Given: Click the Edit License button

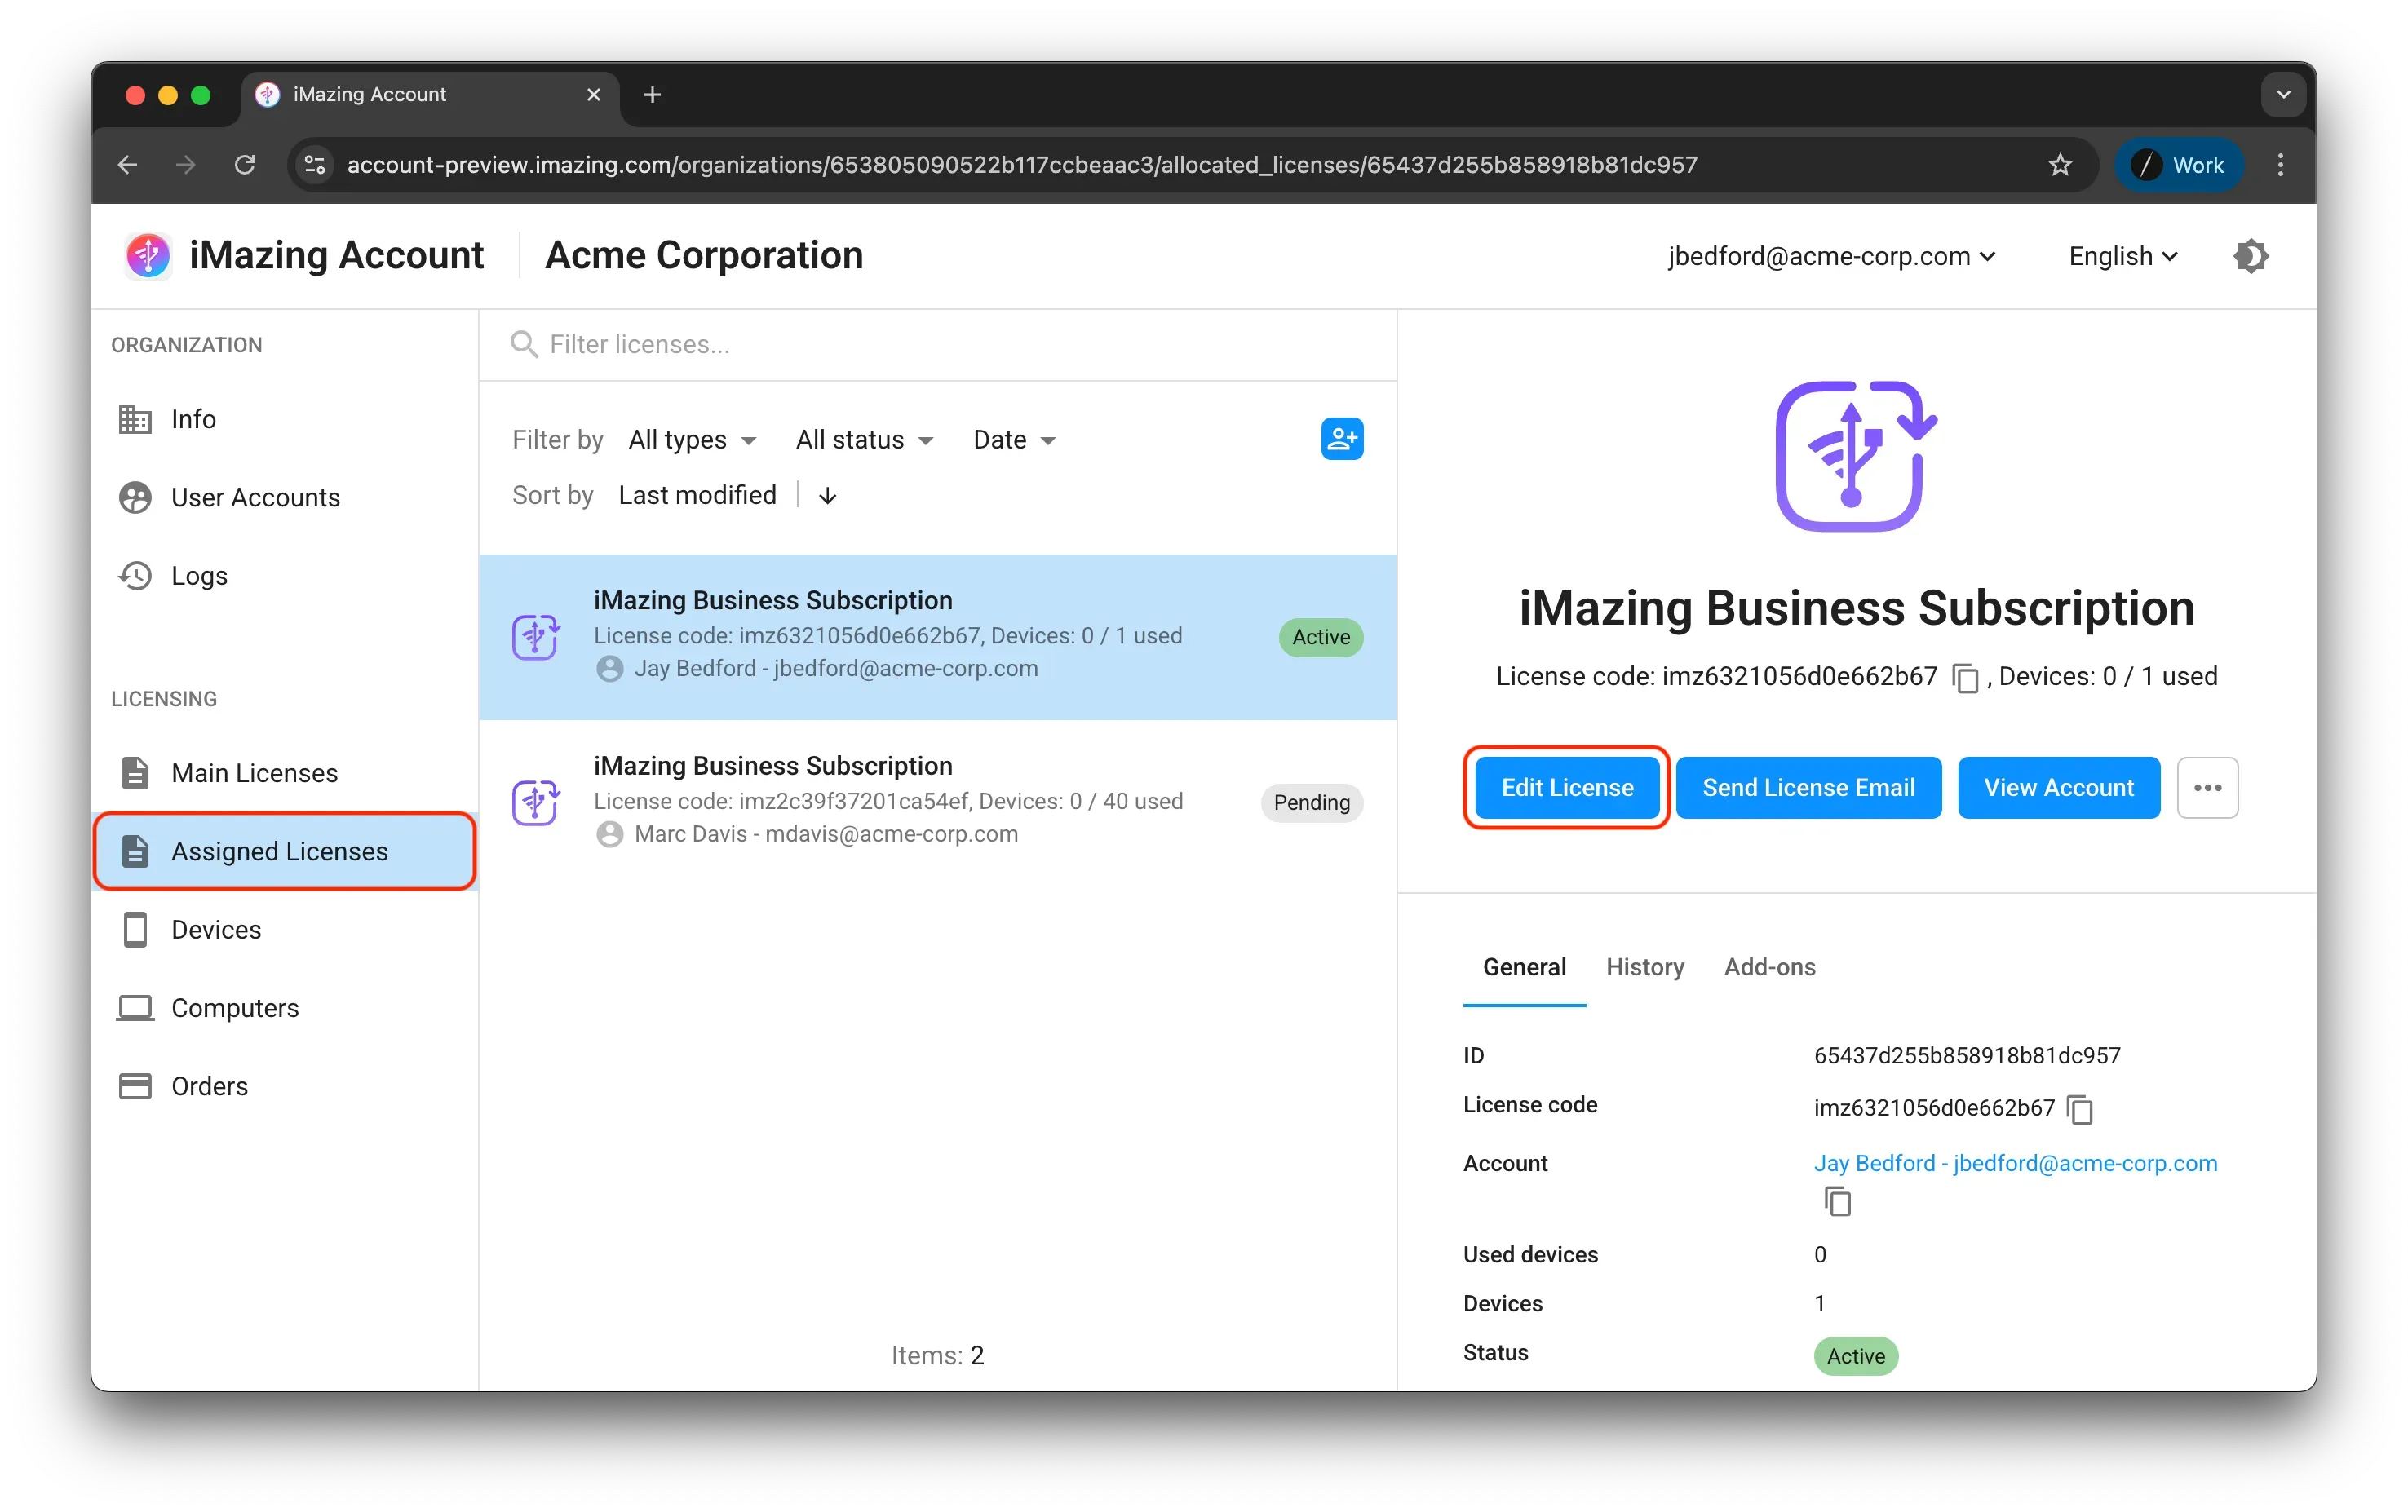Looking at the screenshot, I should tap(1567, 788).
